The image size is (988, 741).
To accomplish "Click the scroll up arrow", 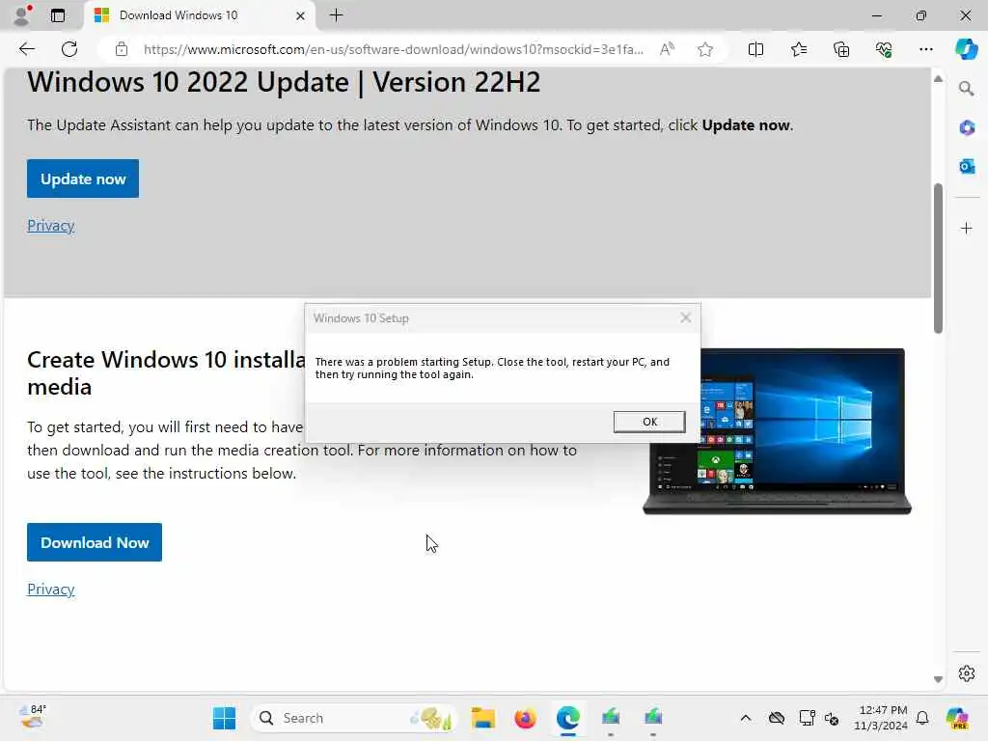I will [x=938, y=79].
